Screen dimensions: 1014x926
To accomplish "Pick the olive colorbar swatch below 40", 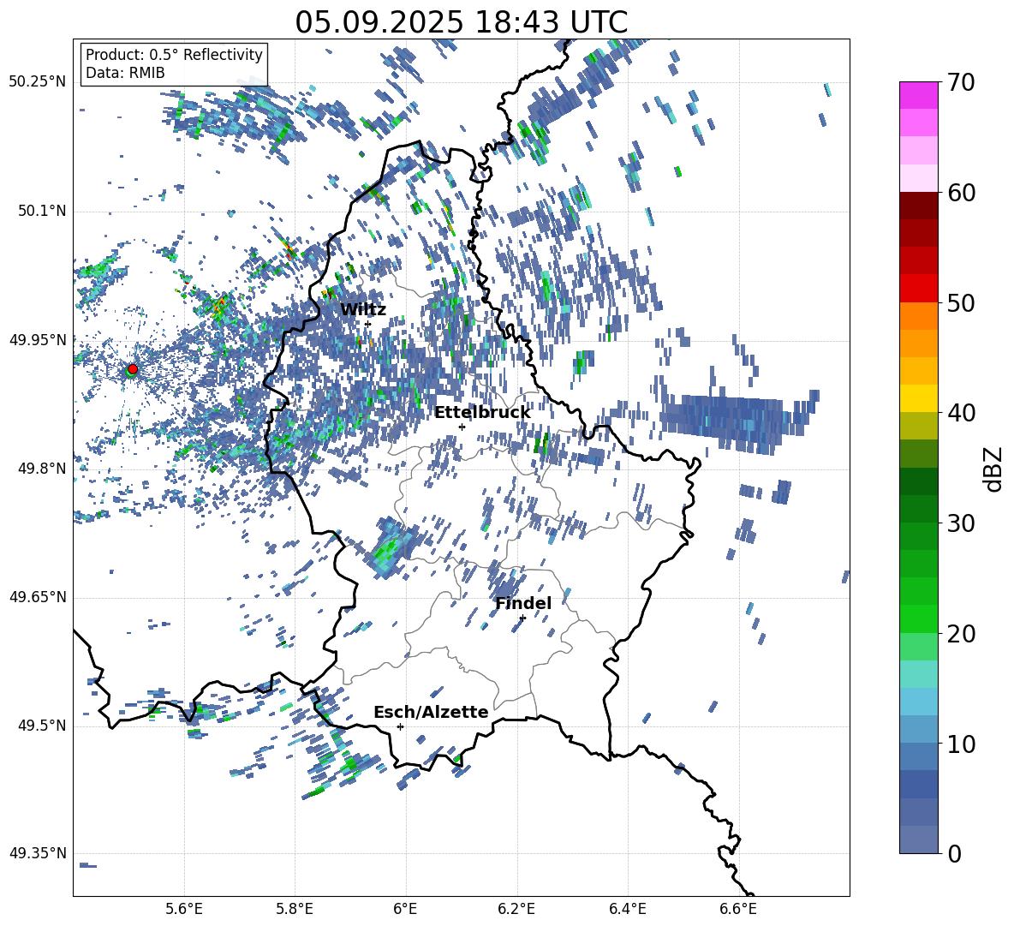I will [x=918, y=426].
